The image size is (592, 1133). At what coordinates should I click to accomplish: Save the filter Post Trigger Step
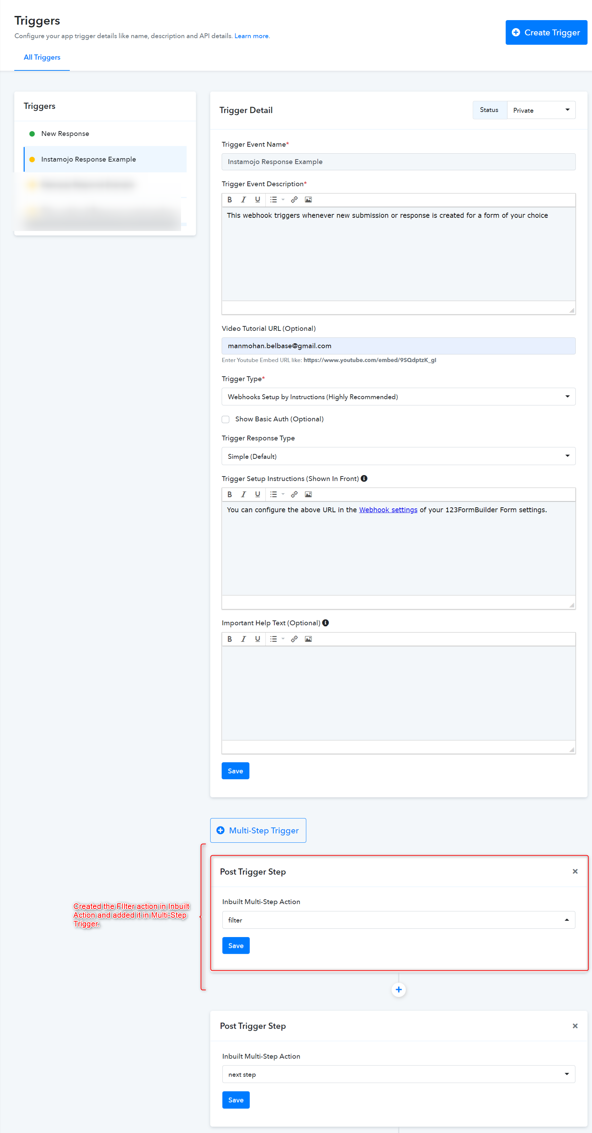[236, 946]
